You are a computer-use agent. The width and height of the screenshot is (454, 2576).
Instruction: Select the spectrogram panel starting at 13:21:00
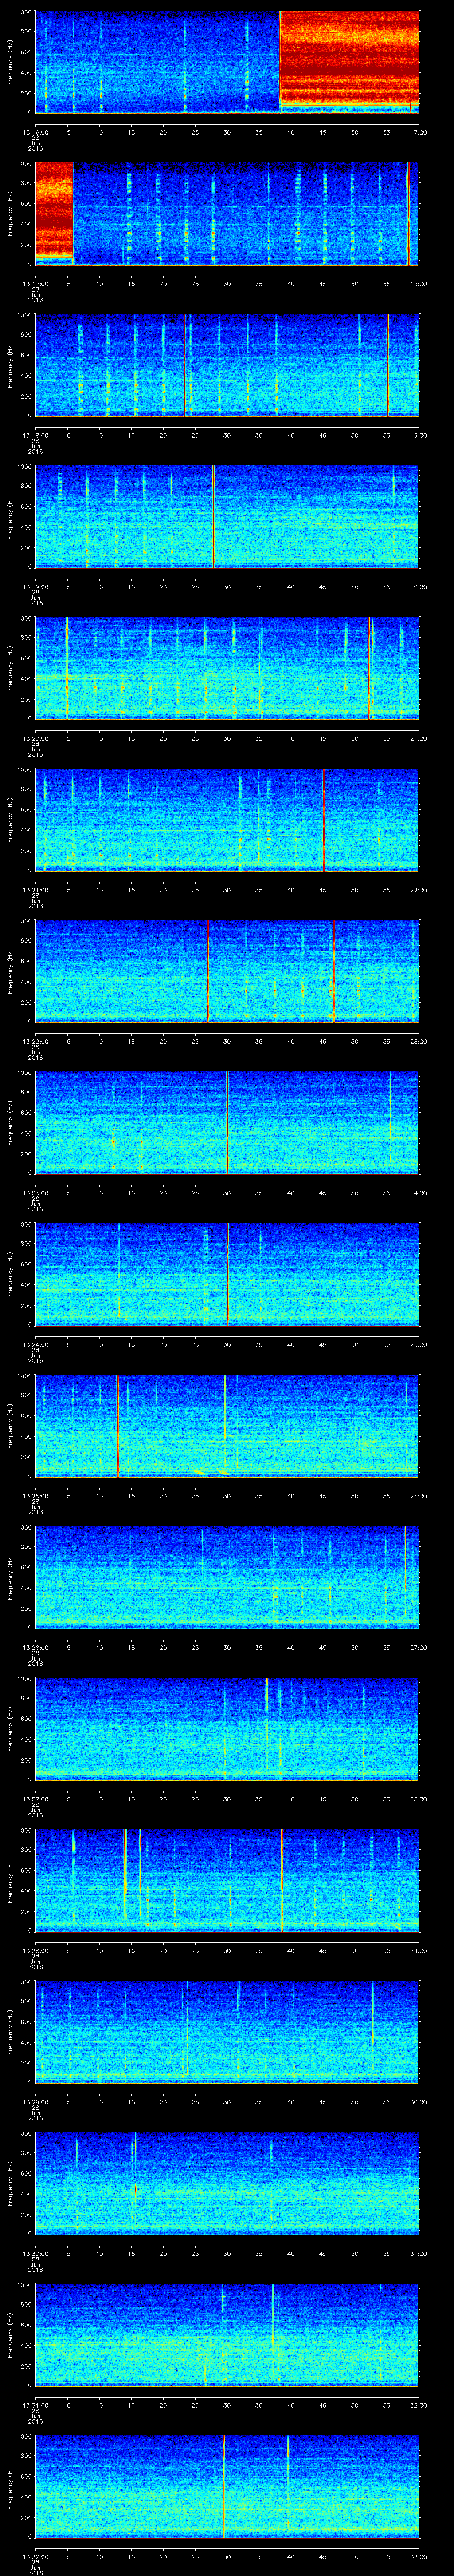pyautogui.click(x=227, y=819)
